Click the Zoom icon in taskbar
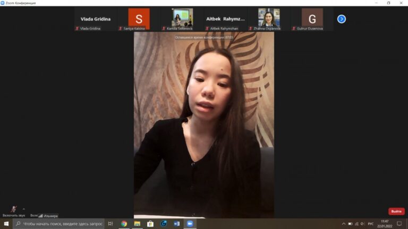The width and height of the screenshot is (408, 229). pos(190,224)
